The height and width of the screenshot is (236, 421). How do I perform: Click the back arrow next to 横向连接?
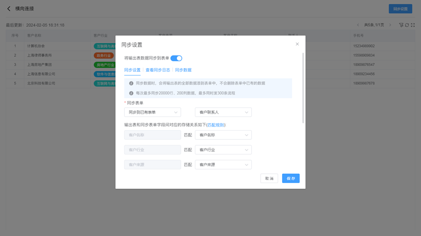(x=9, y=9)
